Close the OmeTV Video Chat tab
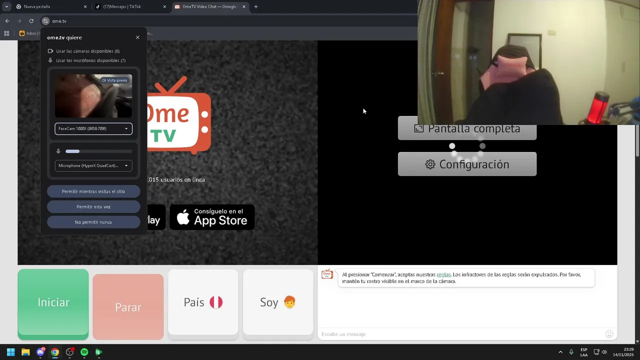This screenshot has height=360, width=640. (x=244, y=6)
